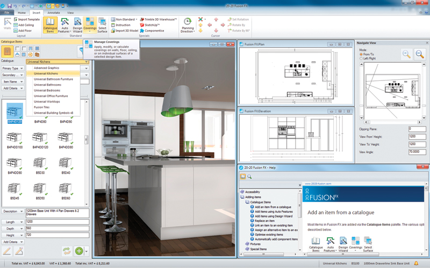Open the Non-Standard dropdown in ribbon
Viewport: 430px width, 268px height.
(x=124, y=19)
